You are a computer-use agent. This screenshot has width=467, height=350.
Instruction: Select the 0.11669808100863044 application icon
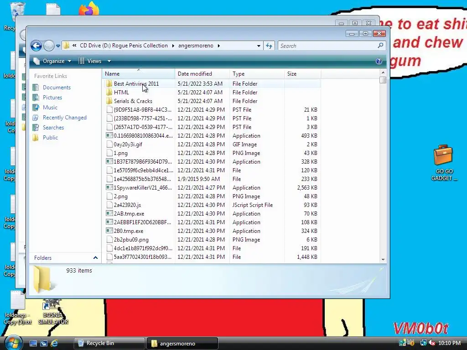point(109,135)
